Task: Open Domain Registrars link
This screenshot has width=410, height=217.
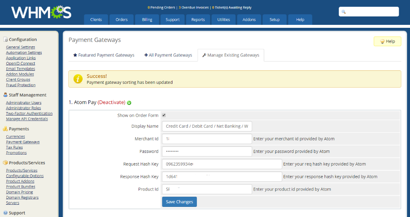Action: click(22, 197)
